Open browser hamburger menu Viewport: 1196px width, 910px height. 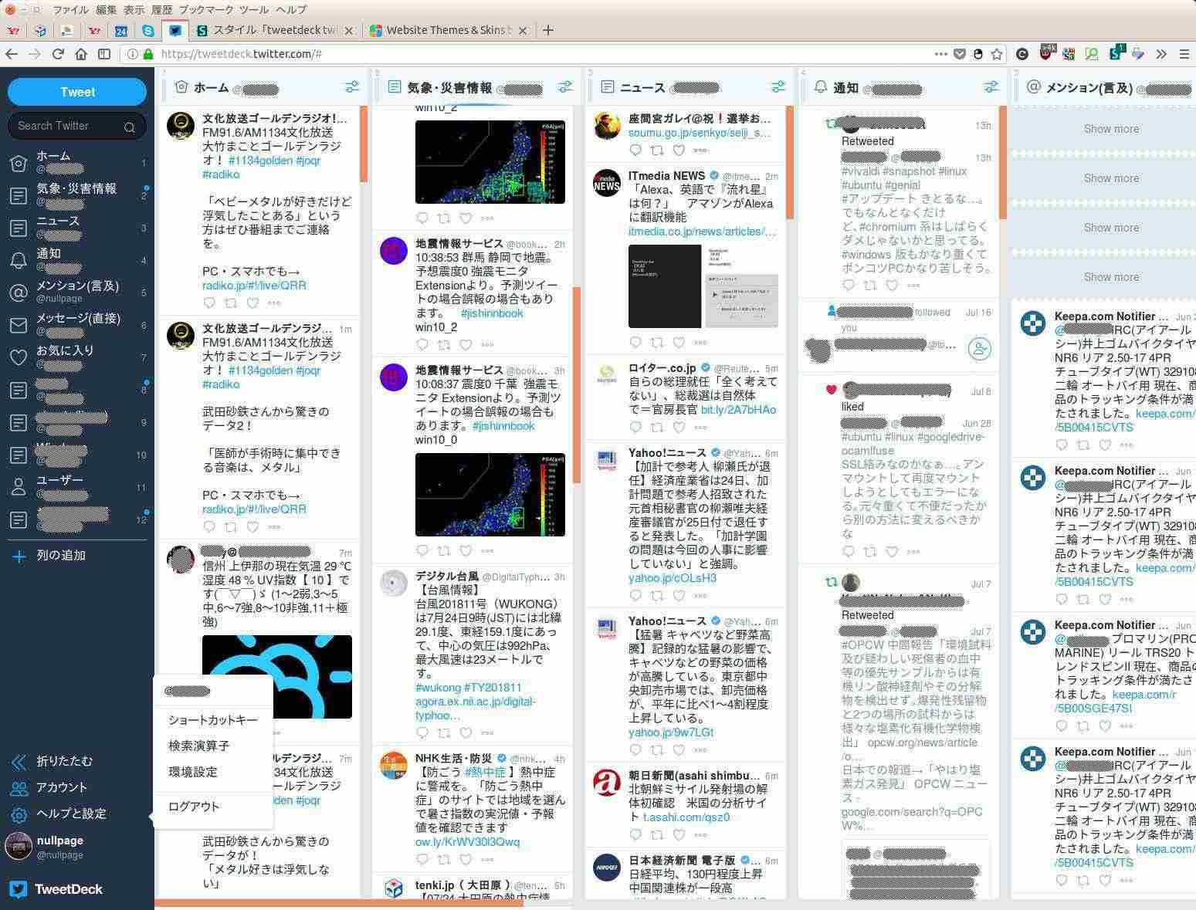pyautogui.click(x=1184, y=54)
